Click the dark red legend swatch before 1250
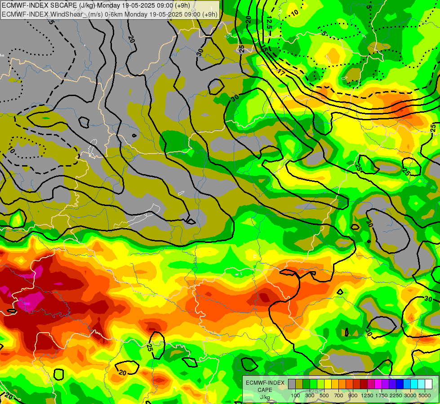This screenshot has width=440, height=404. 364,384
